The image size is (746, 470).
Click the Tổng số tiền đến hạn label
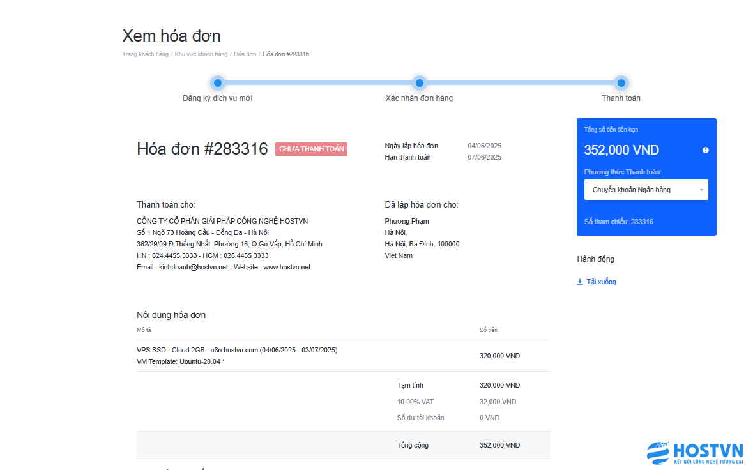[611, 130]
